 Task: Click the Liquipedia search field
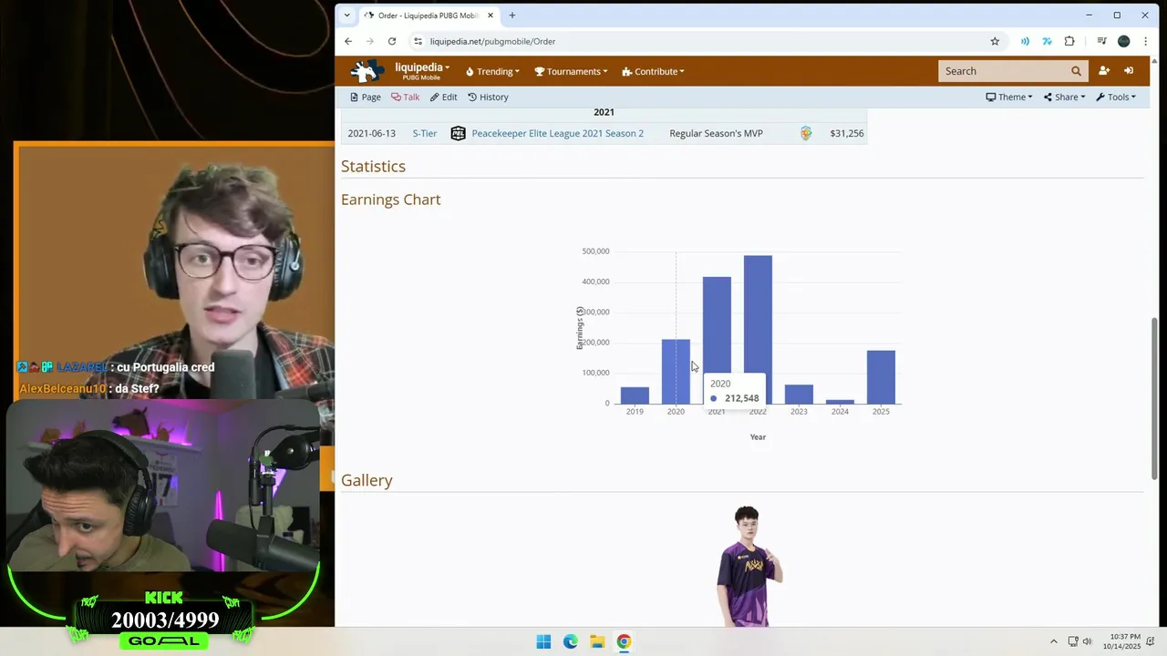click(1002, 71)
